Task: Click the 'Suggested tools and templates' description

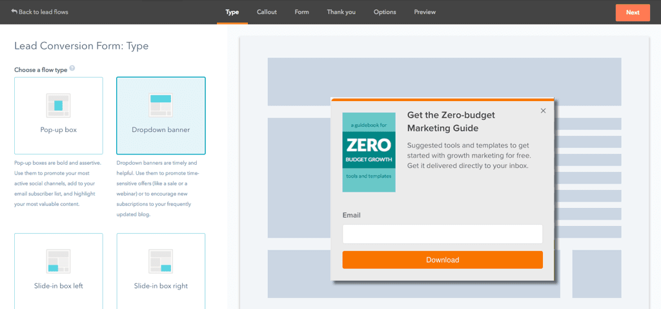Action: (x=469, y=156)
